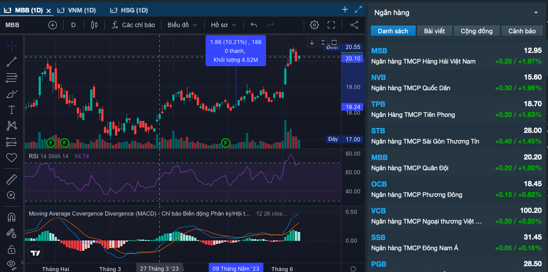The image size is (548, 272).
Task: Switch to the VNM (1D) tab
Action: (77, 10)
